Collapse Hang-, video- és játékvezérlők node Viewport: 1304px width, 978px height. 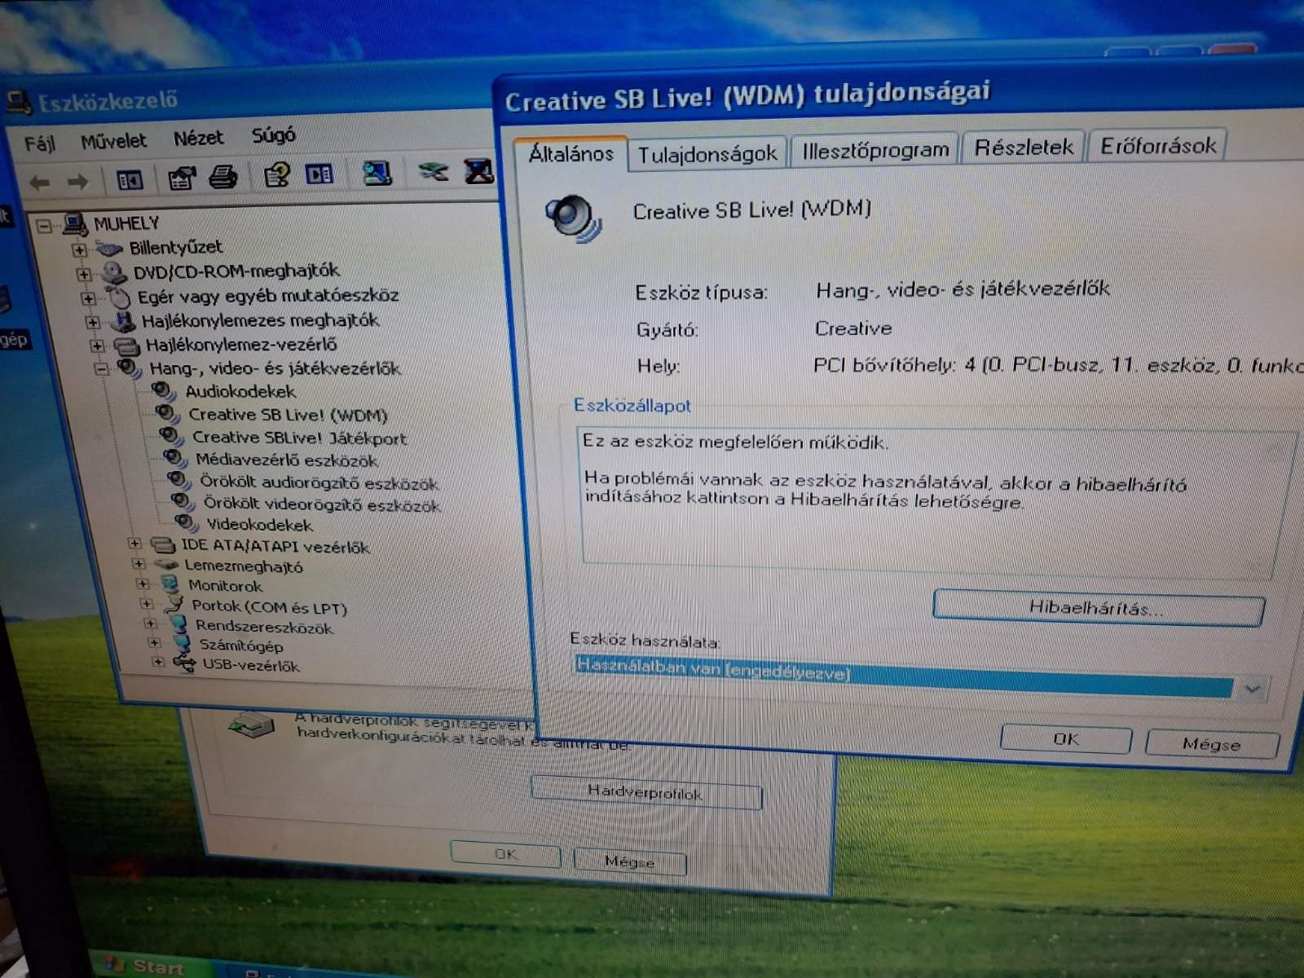(x=100, y=369)
